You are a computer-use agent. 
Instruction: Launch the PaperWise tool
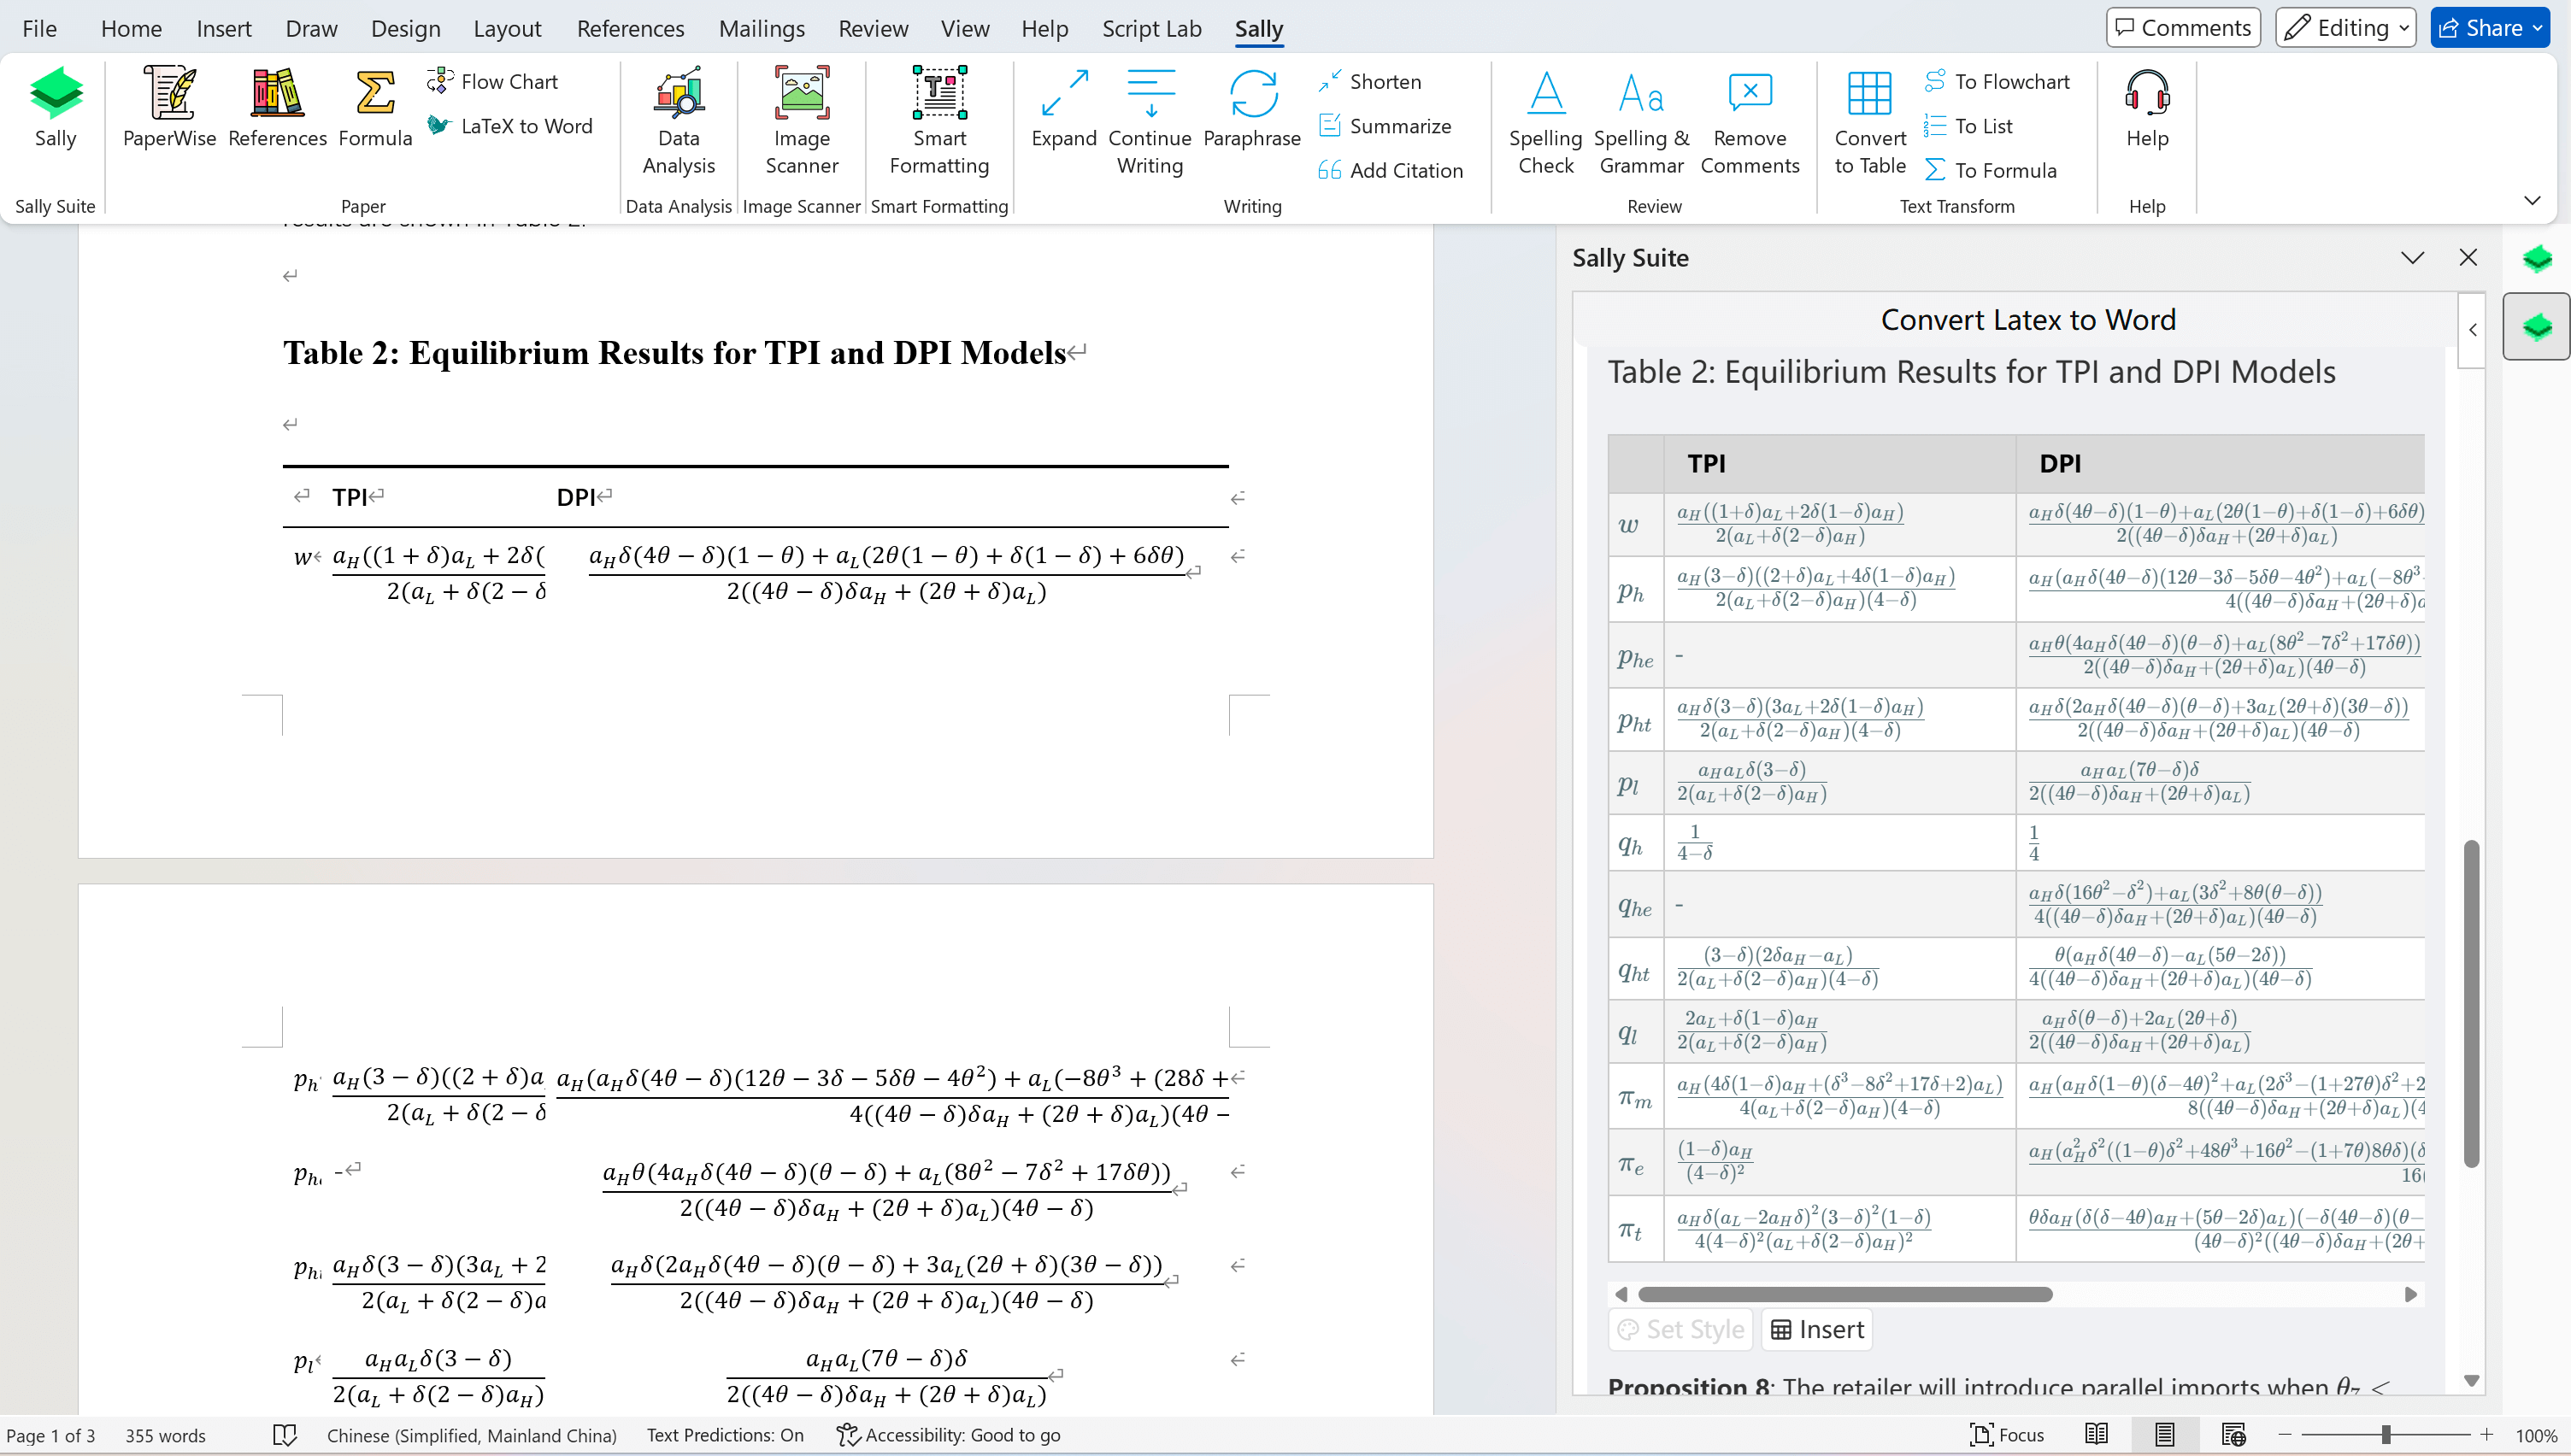coord(169,108)
